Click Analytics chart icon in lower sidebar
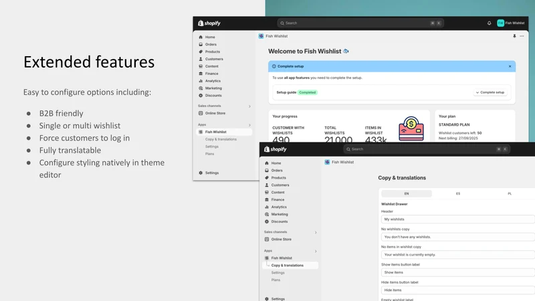The height and width of the screenshot is (301, 535). coord(267,207)
